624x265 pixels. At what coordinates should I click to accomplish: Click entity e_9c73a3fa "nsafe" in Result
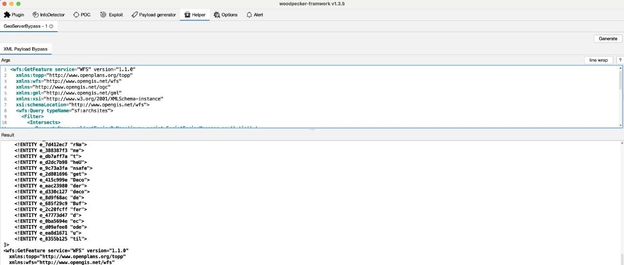coord(53,168)
